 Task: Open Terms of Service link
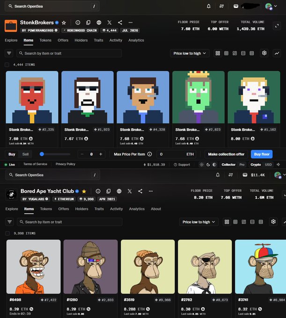coord(35,164)
